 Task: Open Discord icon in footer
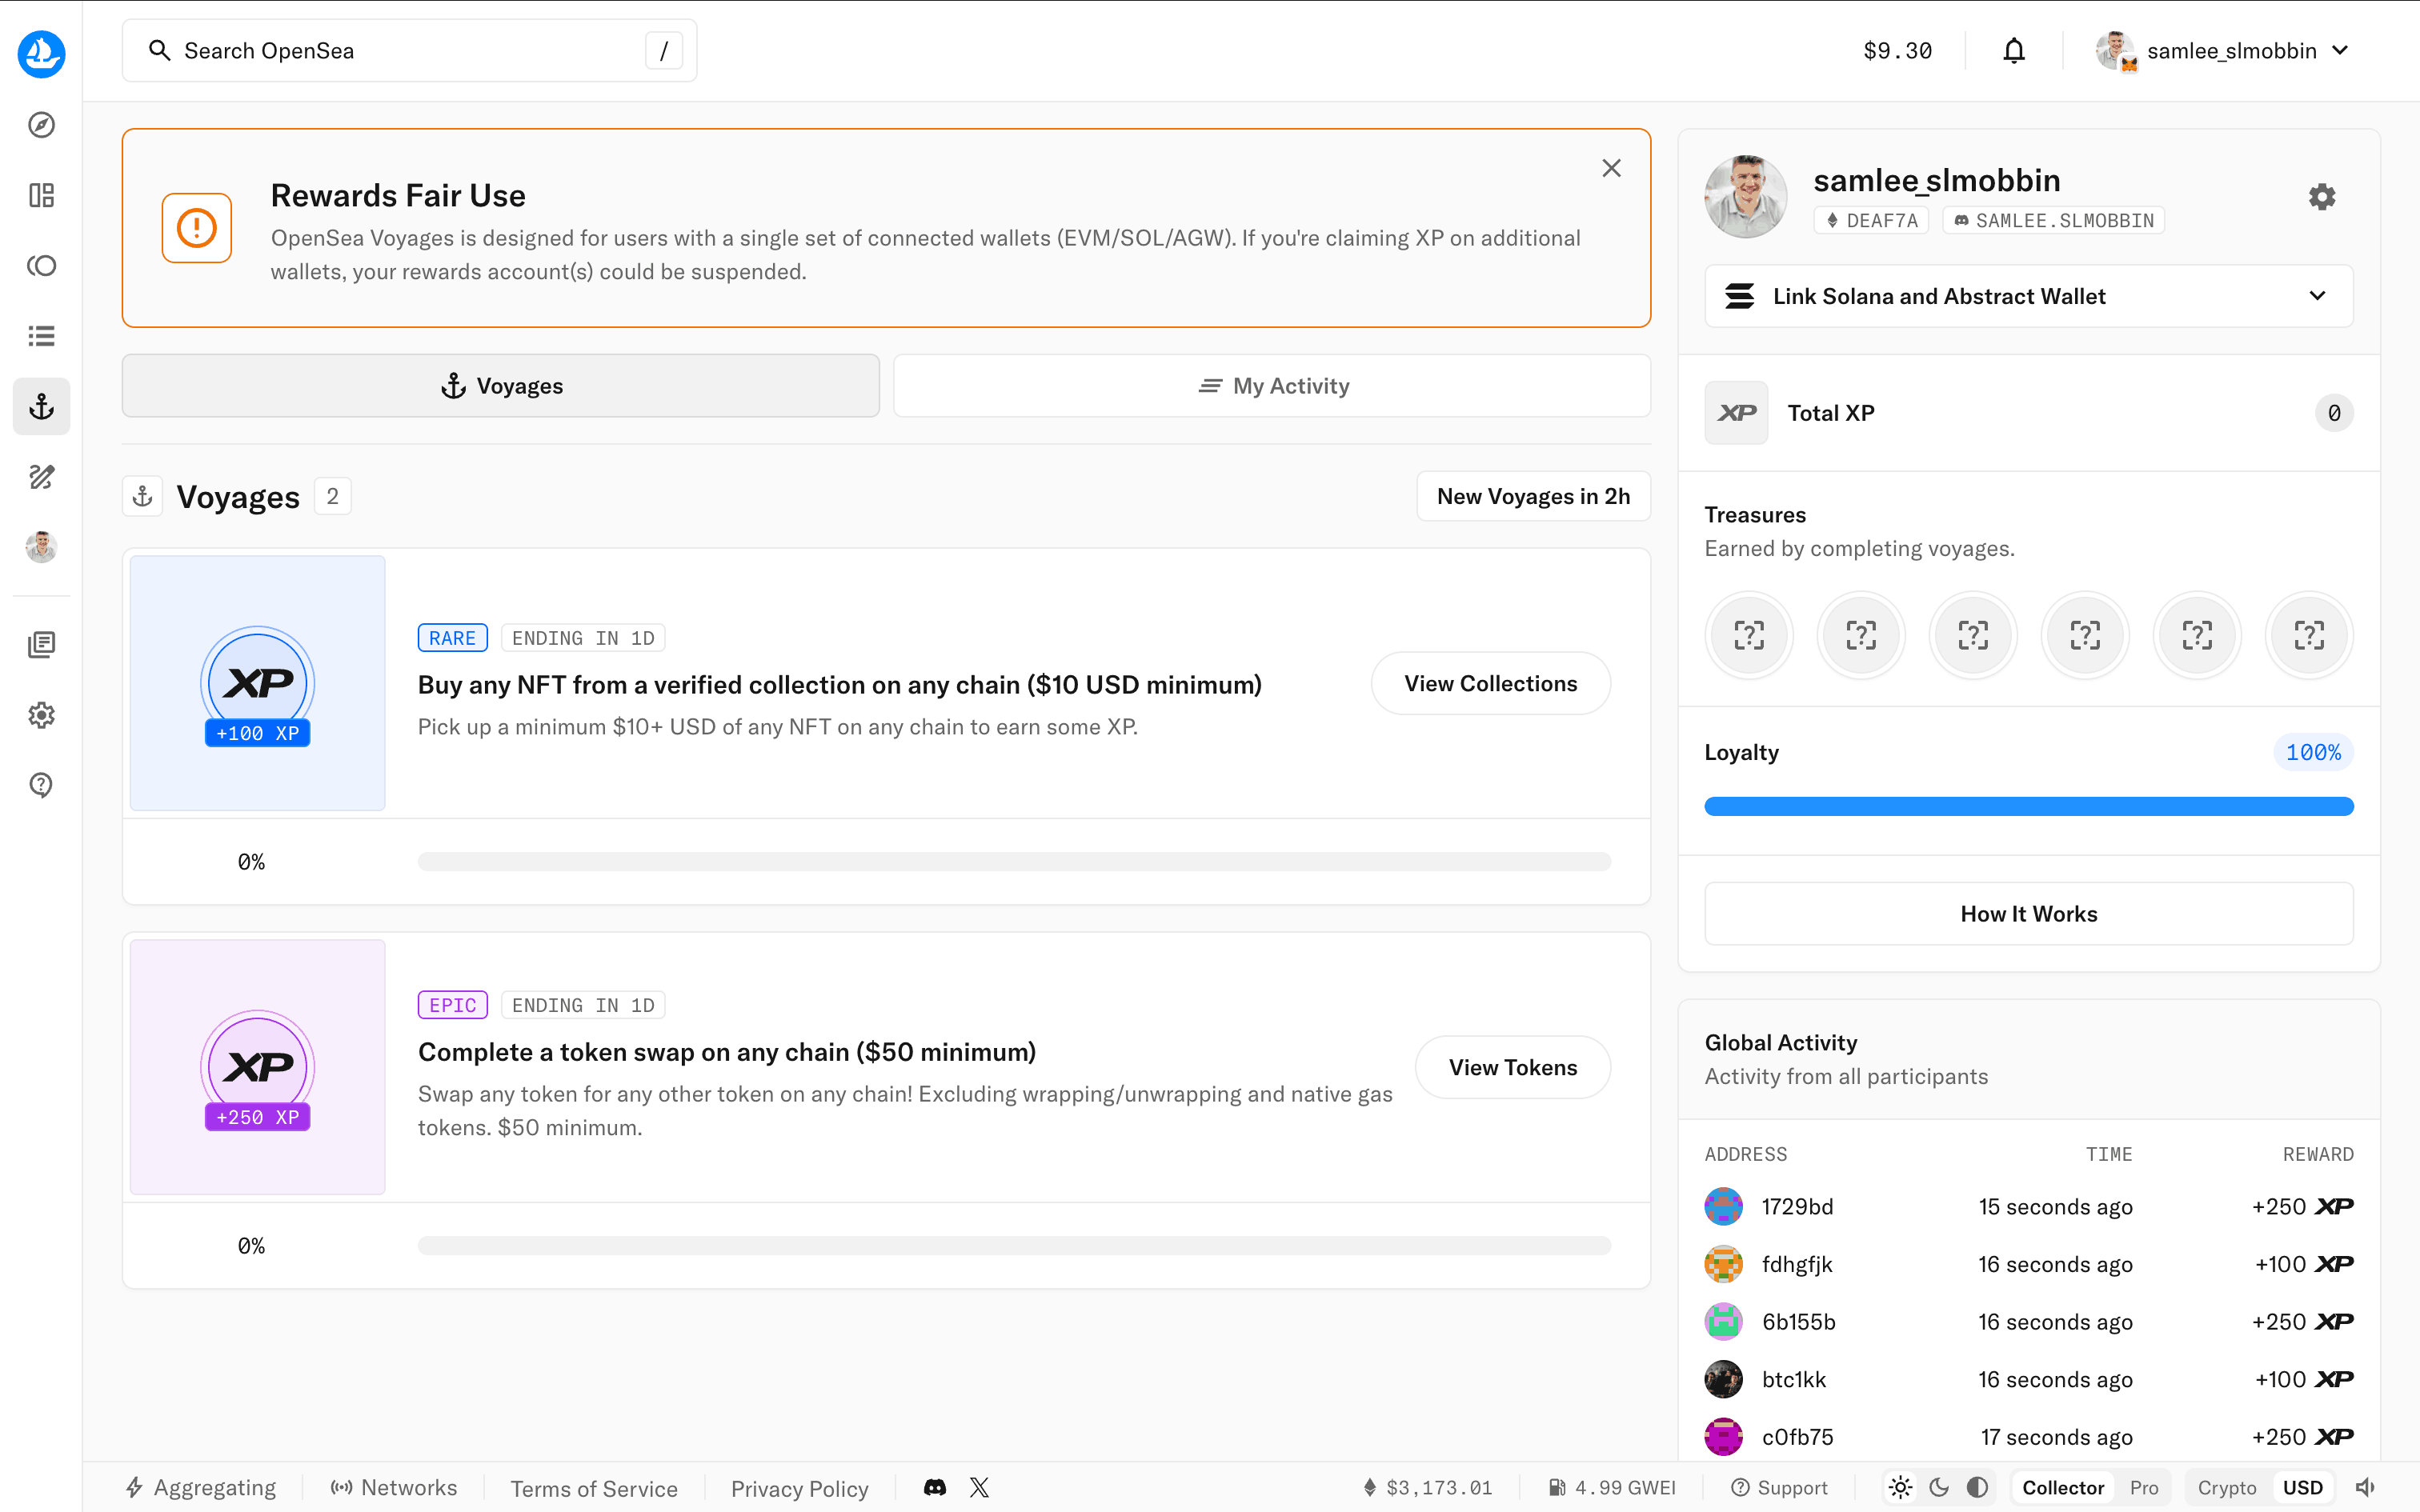935,1487
